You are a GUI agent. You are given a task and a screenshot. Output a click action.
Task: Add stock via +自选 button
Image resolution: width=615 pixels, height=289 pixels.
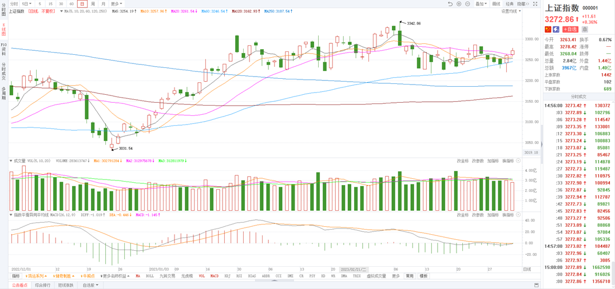tap(570, 29)
